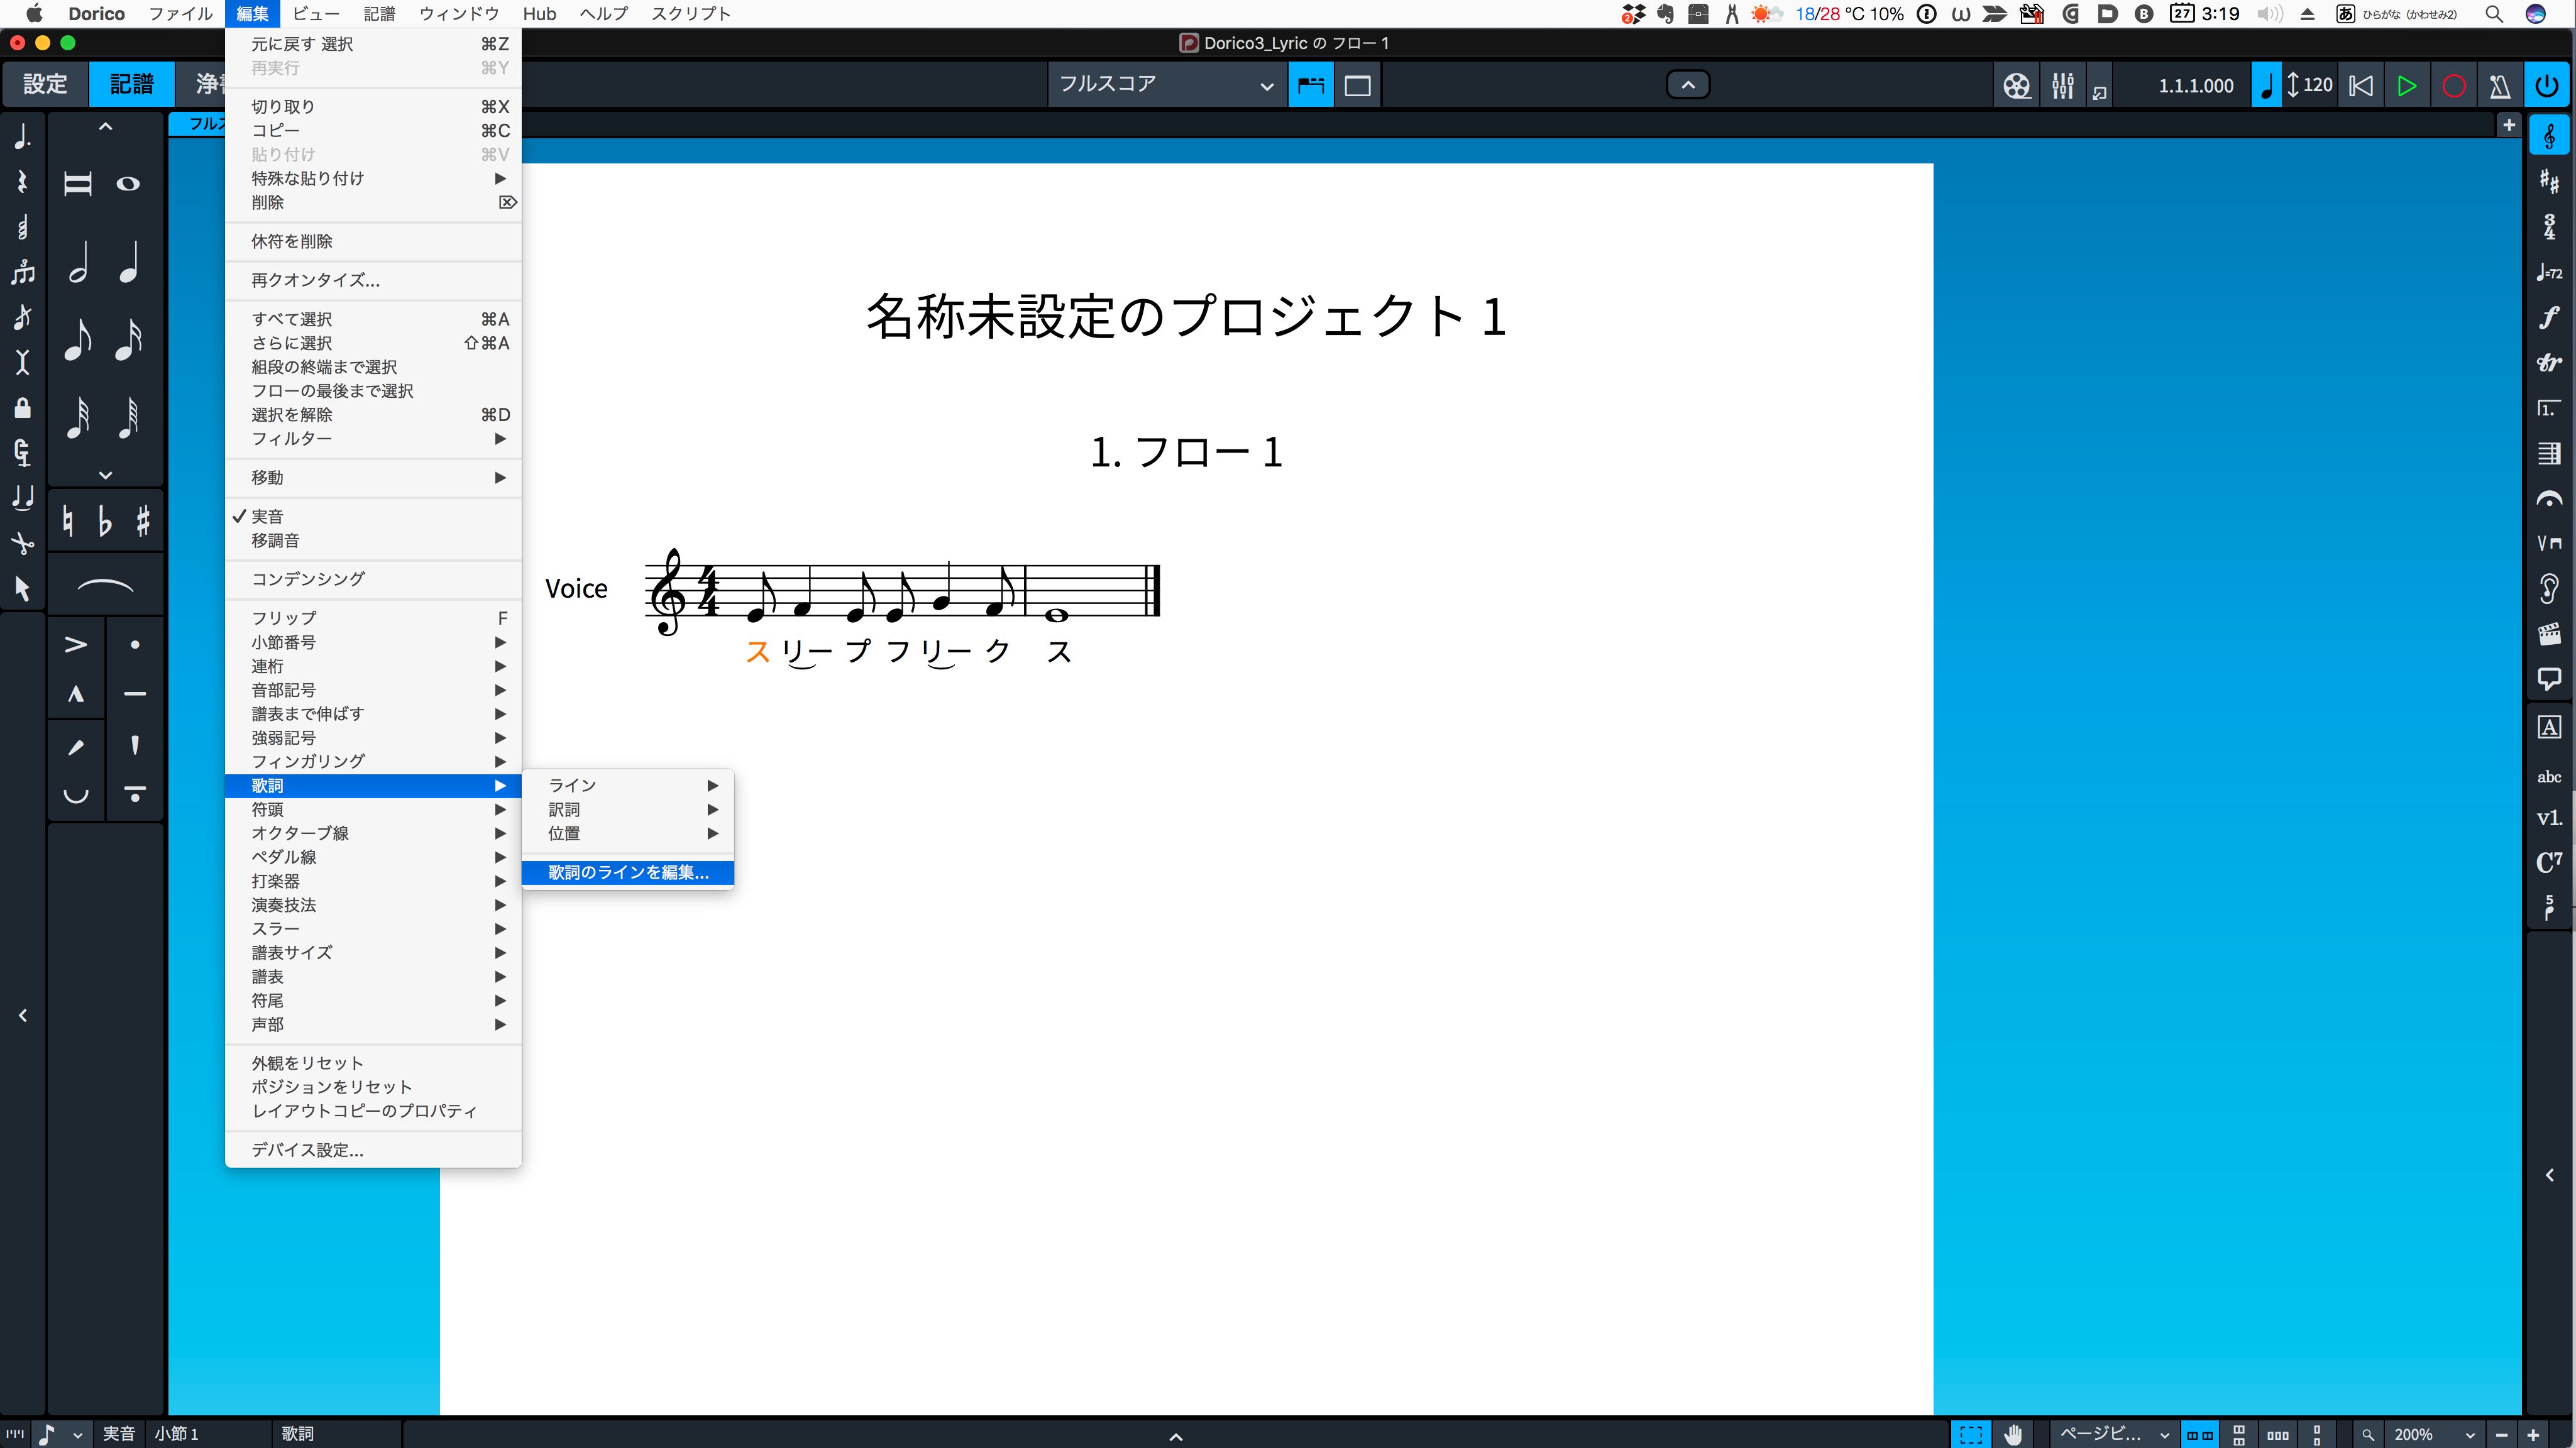This screenshot has width=2576, height=1448.
Task: Select the half note duration
Action: (x=78, y=263)
